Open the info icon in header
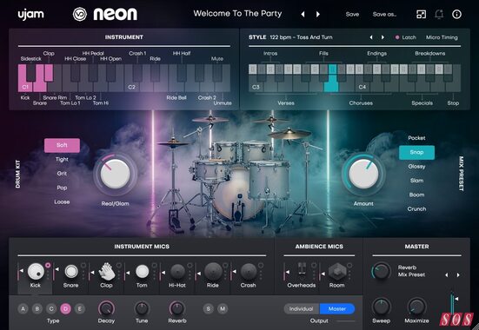Viewport: 479px width, 330px height. 456,14
